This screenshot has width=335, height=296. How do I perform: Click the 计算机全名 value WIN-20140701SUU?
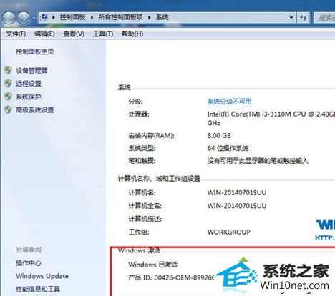[237, 206]
